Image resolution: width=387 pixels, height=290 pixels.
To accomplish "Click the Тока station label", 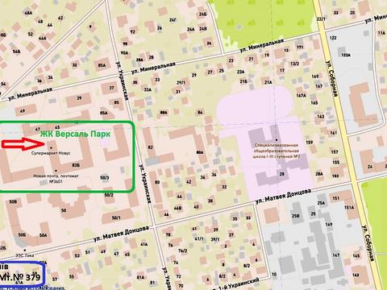I will tap(24, 255).
